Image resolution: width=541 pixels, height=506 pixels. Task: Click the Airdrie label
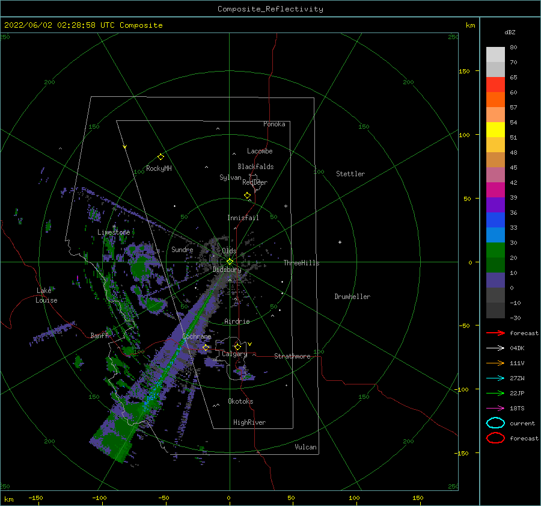click(237, 321)
